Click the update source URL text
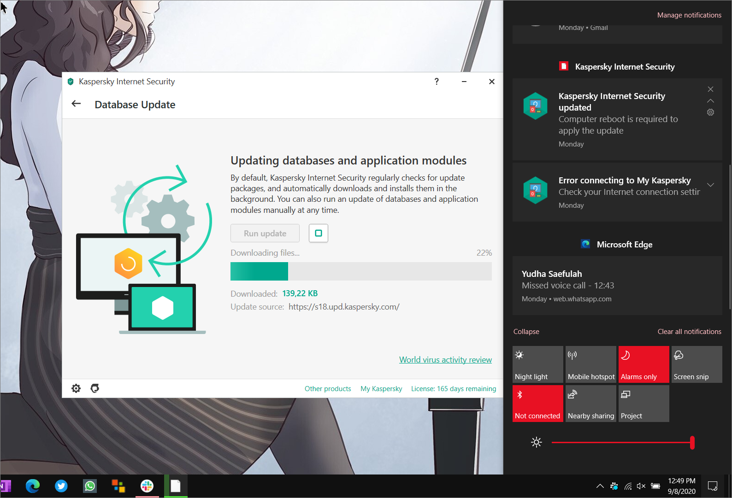 (344, 307)
